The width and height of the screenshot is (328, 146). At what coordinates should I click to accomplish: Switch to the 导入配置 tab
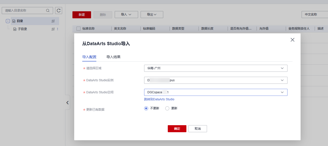(89, 57)
